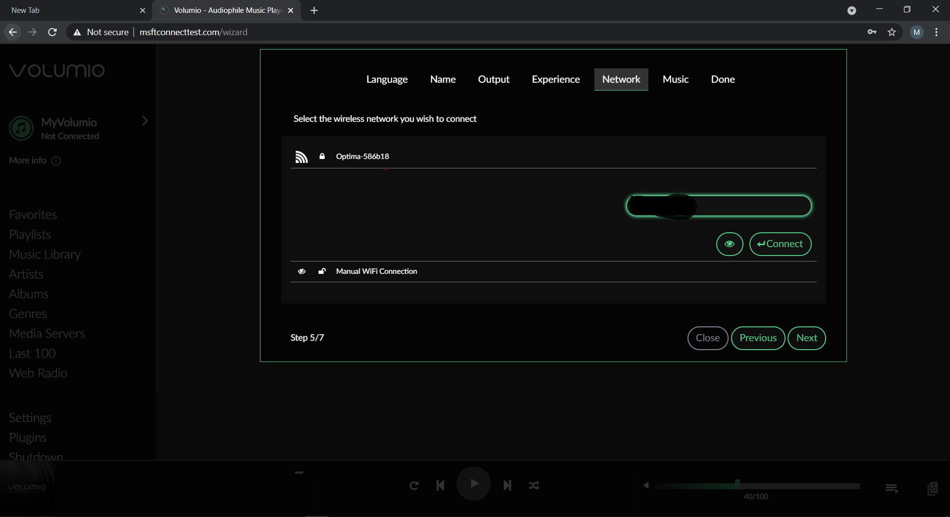950x517 pixels.
Task: Close the Volumio browser tab
Action: [x=291, y=10]
